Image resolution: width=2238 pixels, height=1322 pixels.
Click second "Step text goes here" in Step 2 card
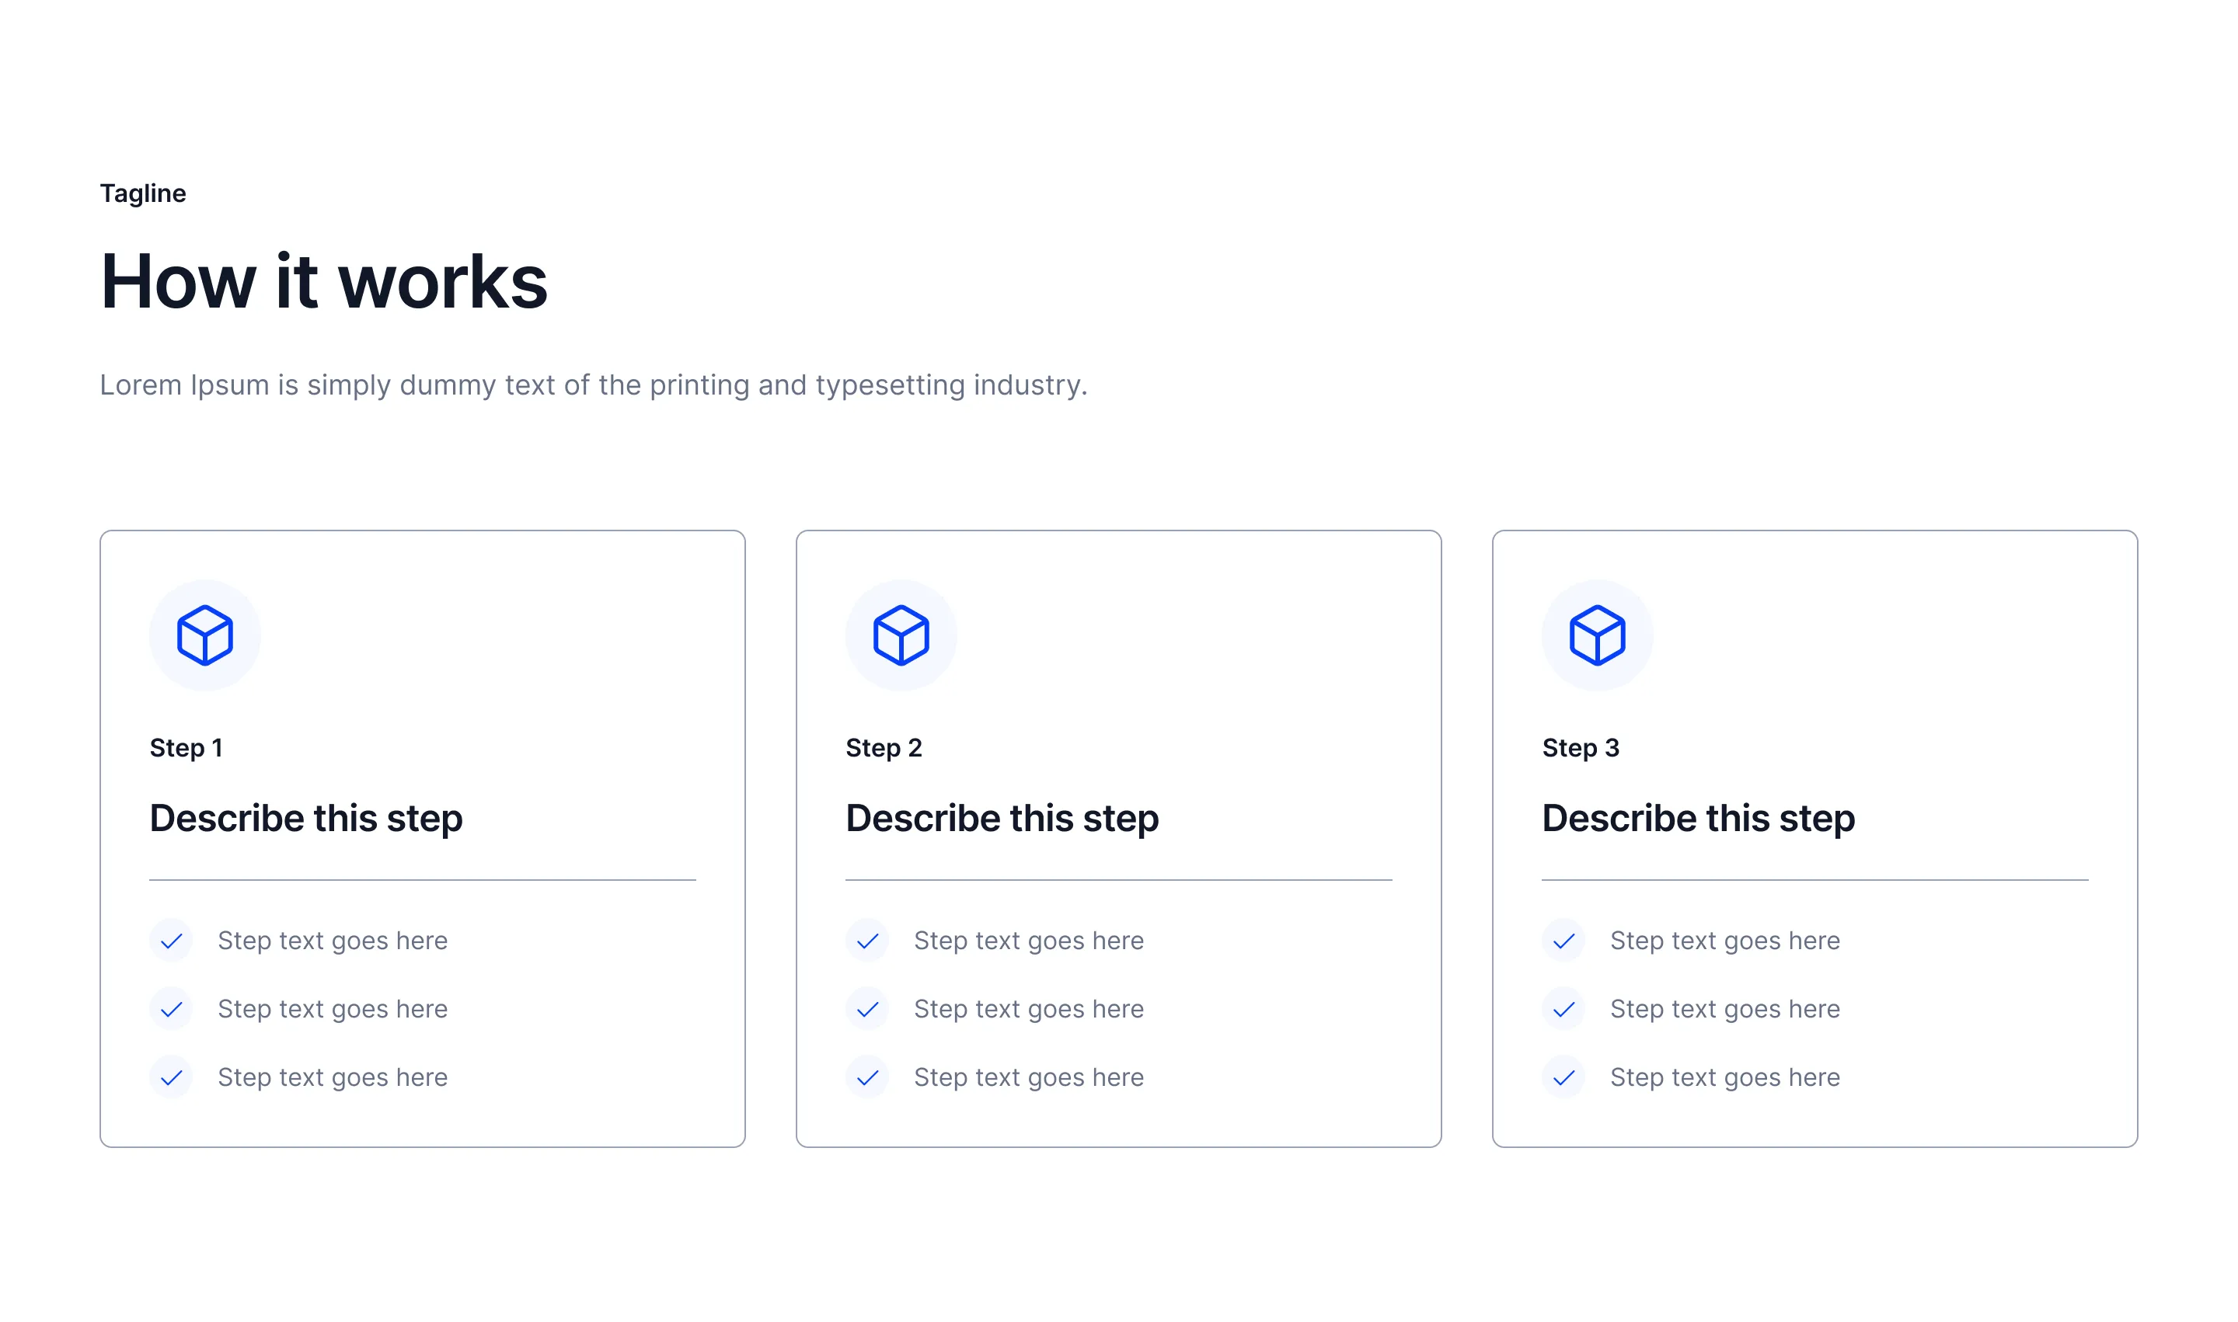click(x=1029, y=1011)
